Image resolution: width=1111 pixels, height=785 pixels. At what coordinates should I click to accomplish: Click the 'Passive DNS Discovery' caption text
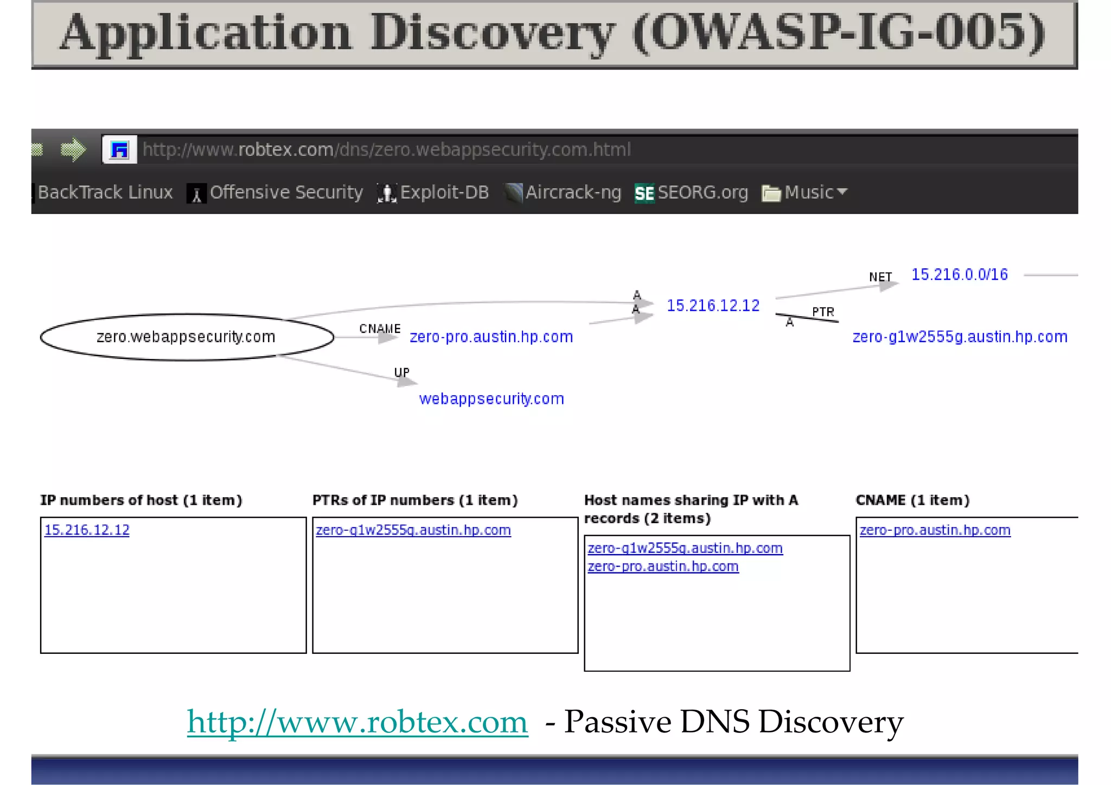coord(733,722)
